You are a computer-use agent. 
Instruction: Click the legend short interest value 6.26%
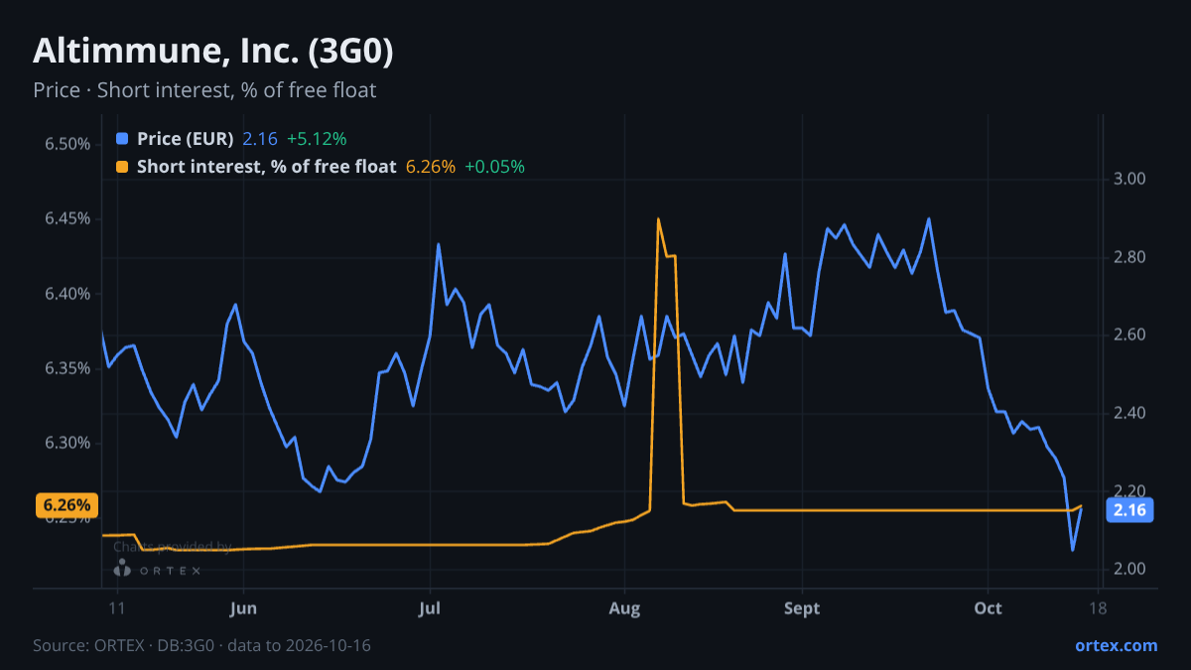(x=431, y=167)
